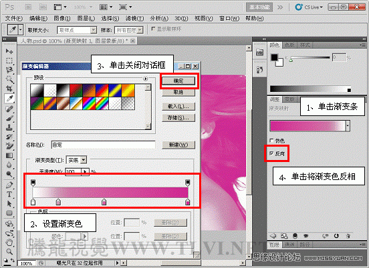This screenshot has width=369, height=268.
Task: Open the presets flyout menu arrow
Action: (146, 79)
